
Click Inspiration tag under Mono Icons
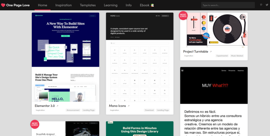[x=114, y=110]
